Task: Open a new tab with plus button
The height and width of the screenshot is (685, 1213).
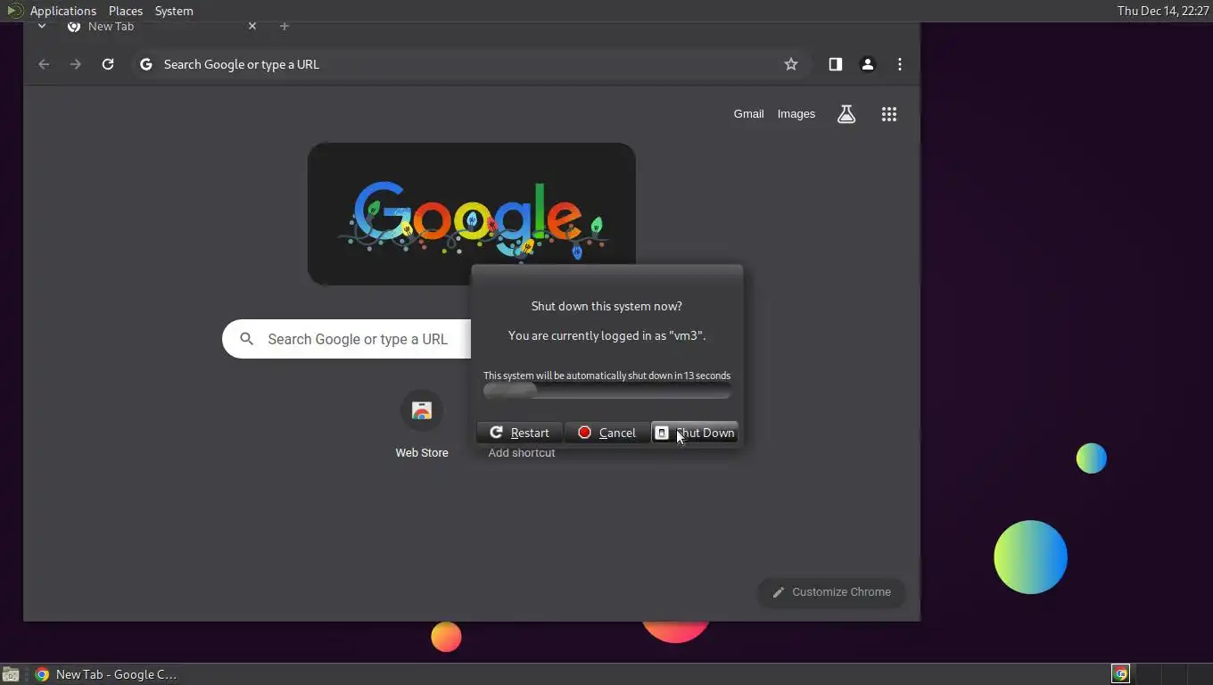Action: pyautogui.click(x=285, y=27)
